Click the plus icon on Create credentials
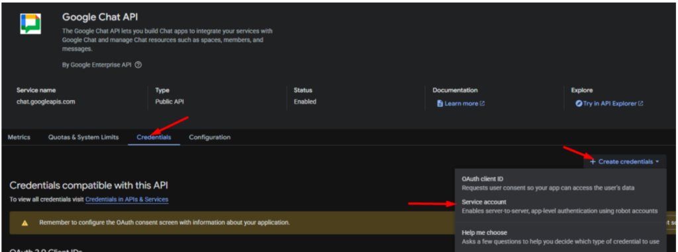The height and width of the screenshot is (252, 678). [x=593, y=162]
